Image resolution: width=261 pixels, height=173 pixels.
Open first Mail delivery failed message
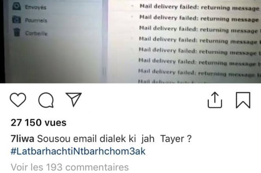[199, 8]
